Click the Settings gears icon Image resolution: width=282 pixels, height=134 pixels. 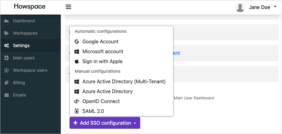[7, 45]
